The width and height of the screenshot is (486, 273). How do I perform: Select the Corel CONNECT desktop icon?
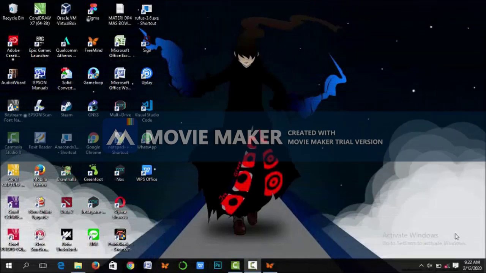pyautogui.click(x=13, y=208)
